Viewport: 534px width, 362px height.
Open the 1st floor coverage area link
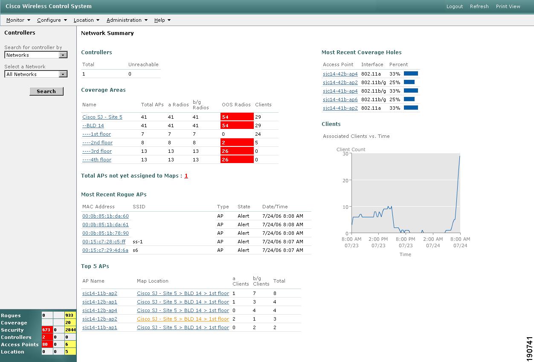click(96, 134)
